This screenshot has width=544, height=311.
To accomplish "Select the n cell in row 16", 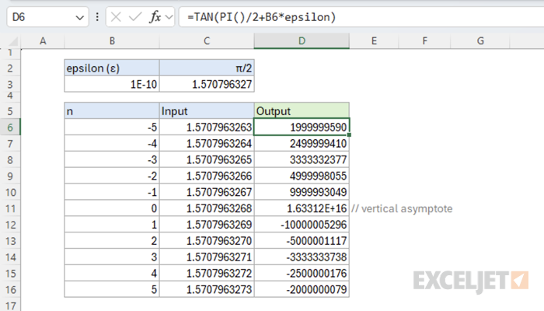I will point(112,289).
